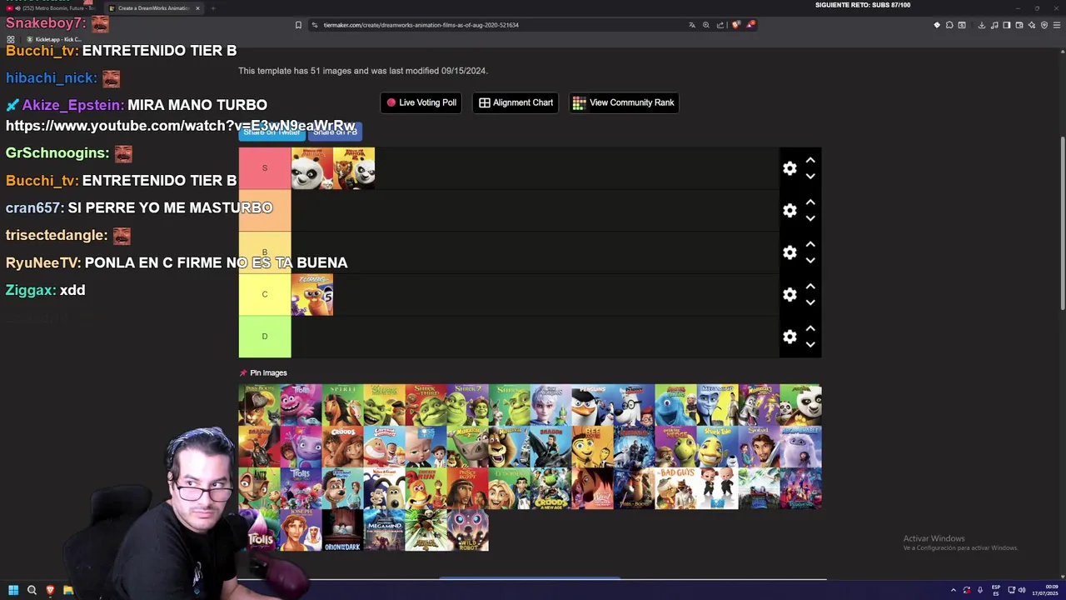Open File Explorer from taskbar
The width and height of the screenshot is (1066, 600).
coord(68,590)
